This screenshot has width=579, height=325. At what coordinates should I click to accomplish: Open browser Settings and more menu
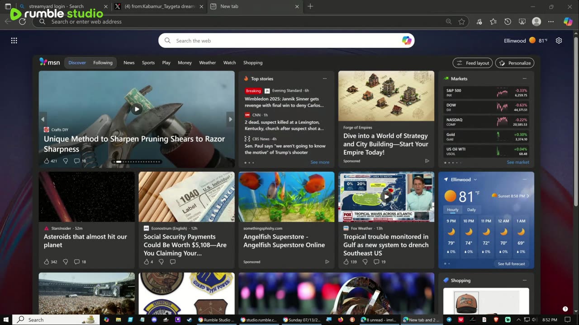point(551,22)
